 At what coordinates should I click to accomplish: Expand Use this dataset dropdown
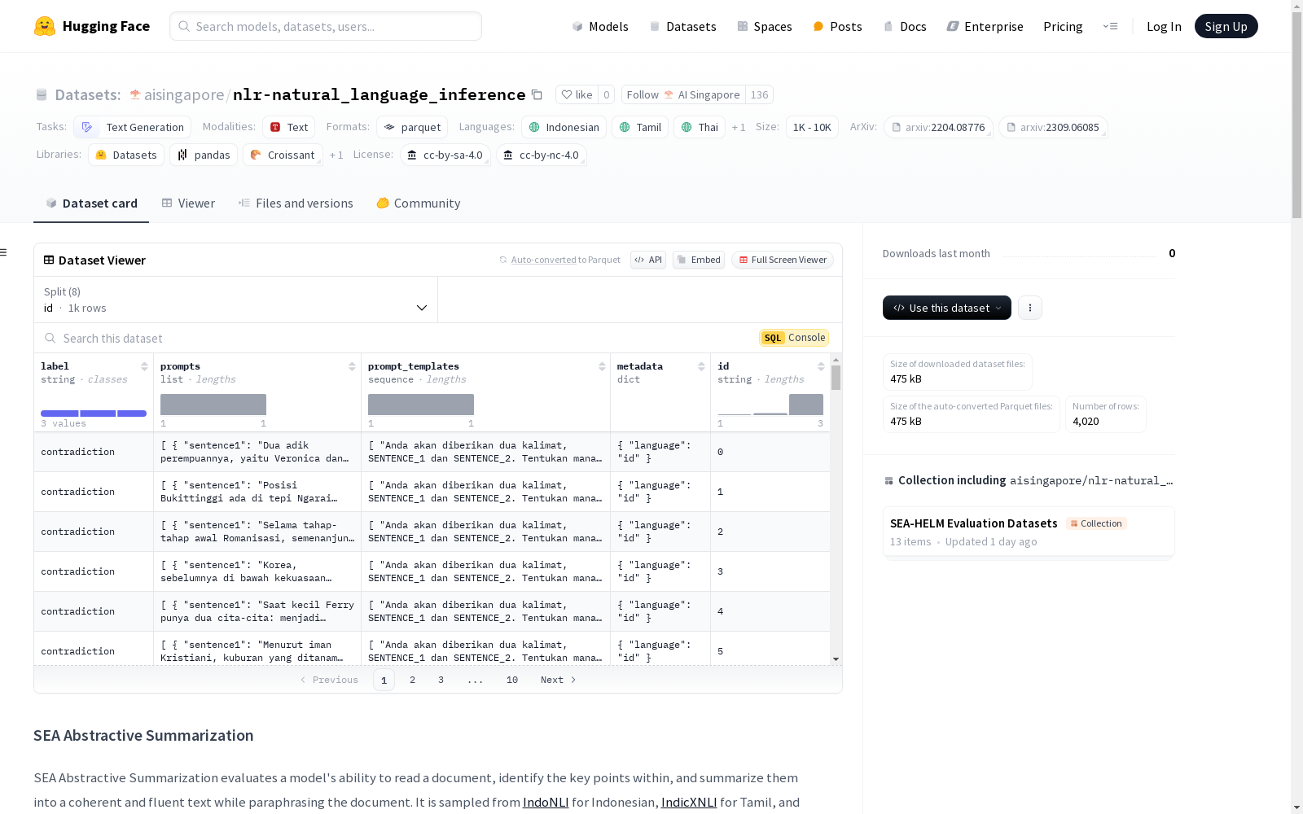947,308
